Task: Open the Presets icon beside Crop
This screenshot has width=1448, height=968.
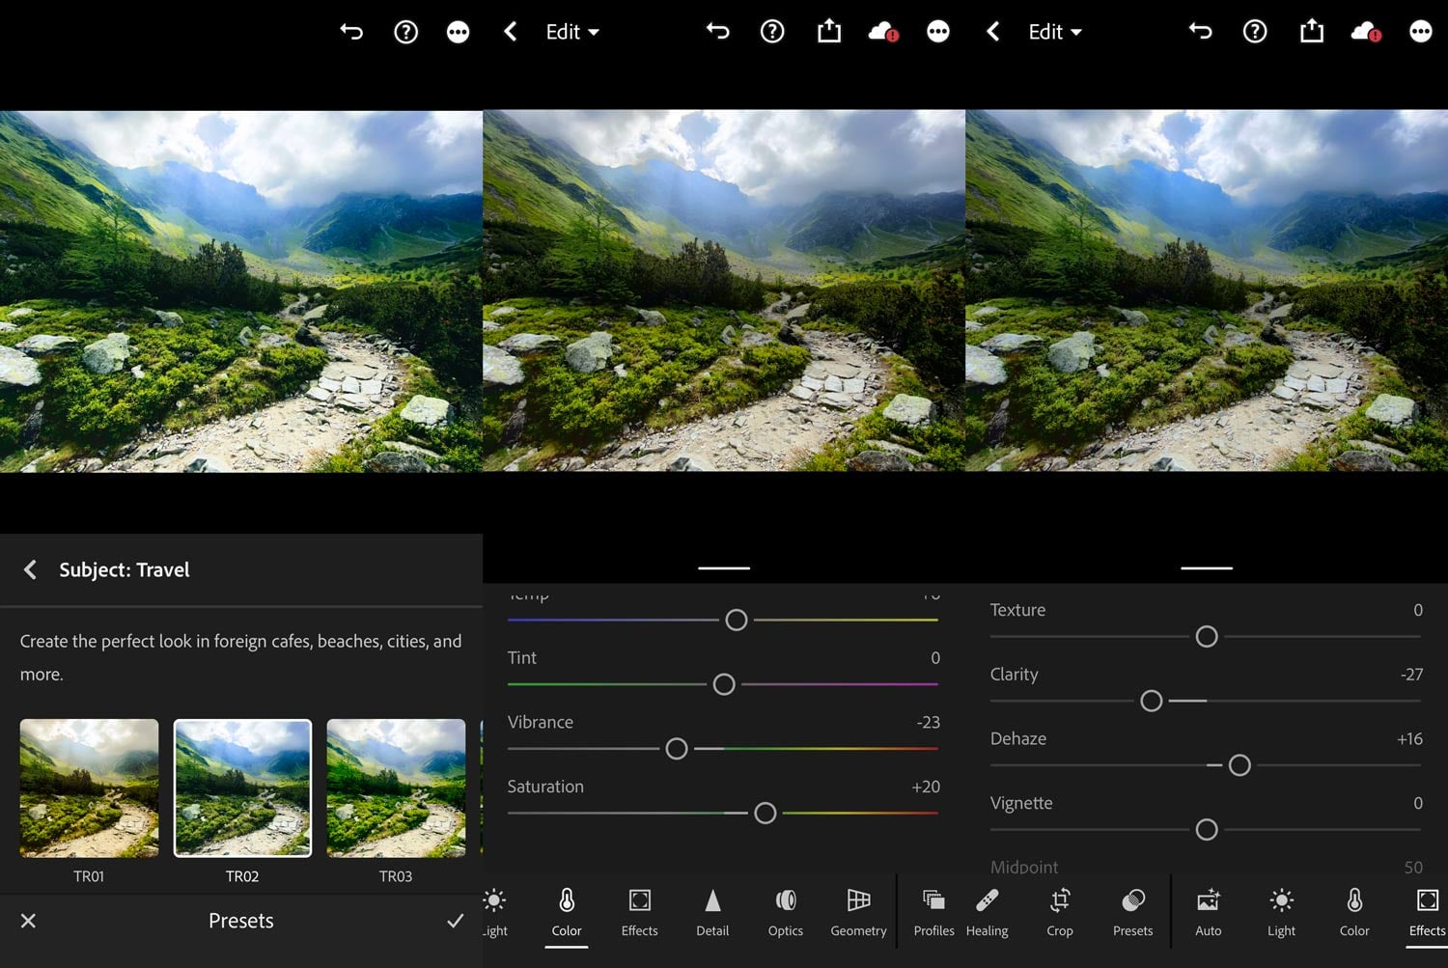Action: coord(1132,912)
